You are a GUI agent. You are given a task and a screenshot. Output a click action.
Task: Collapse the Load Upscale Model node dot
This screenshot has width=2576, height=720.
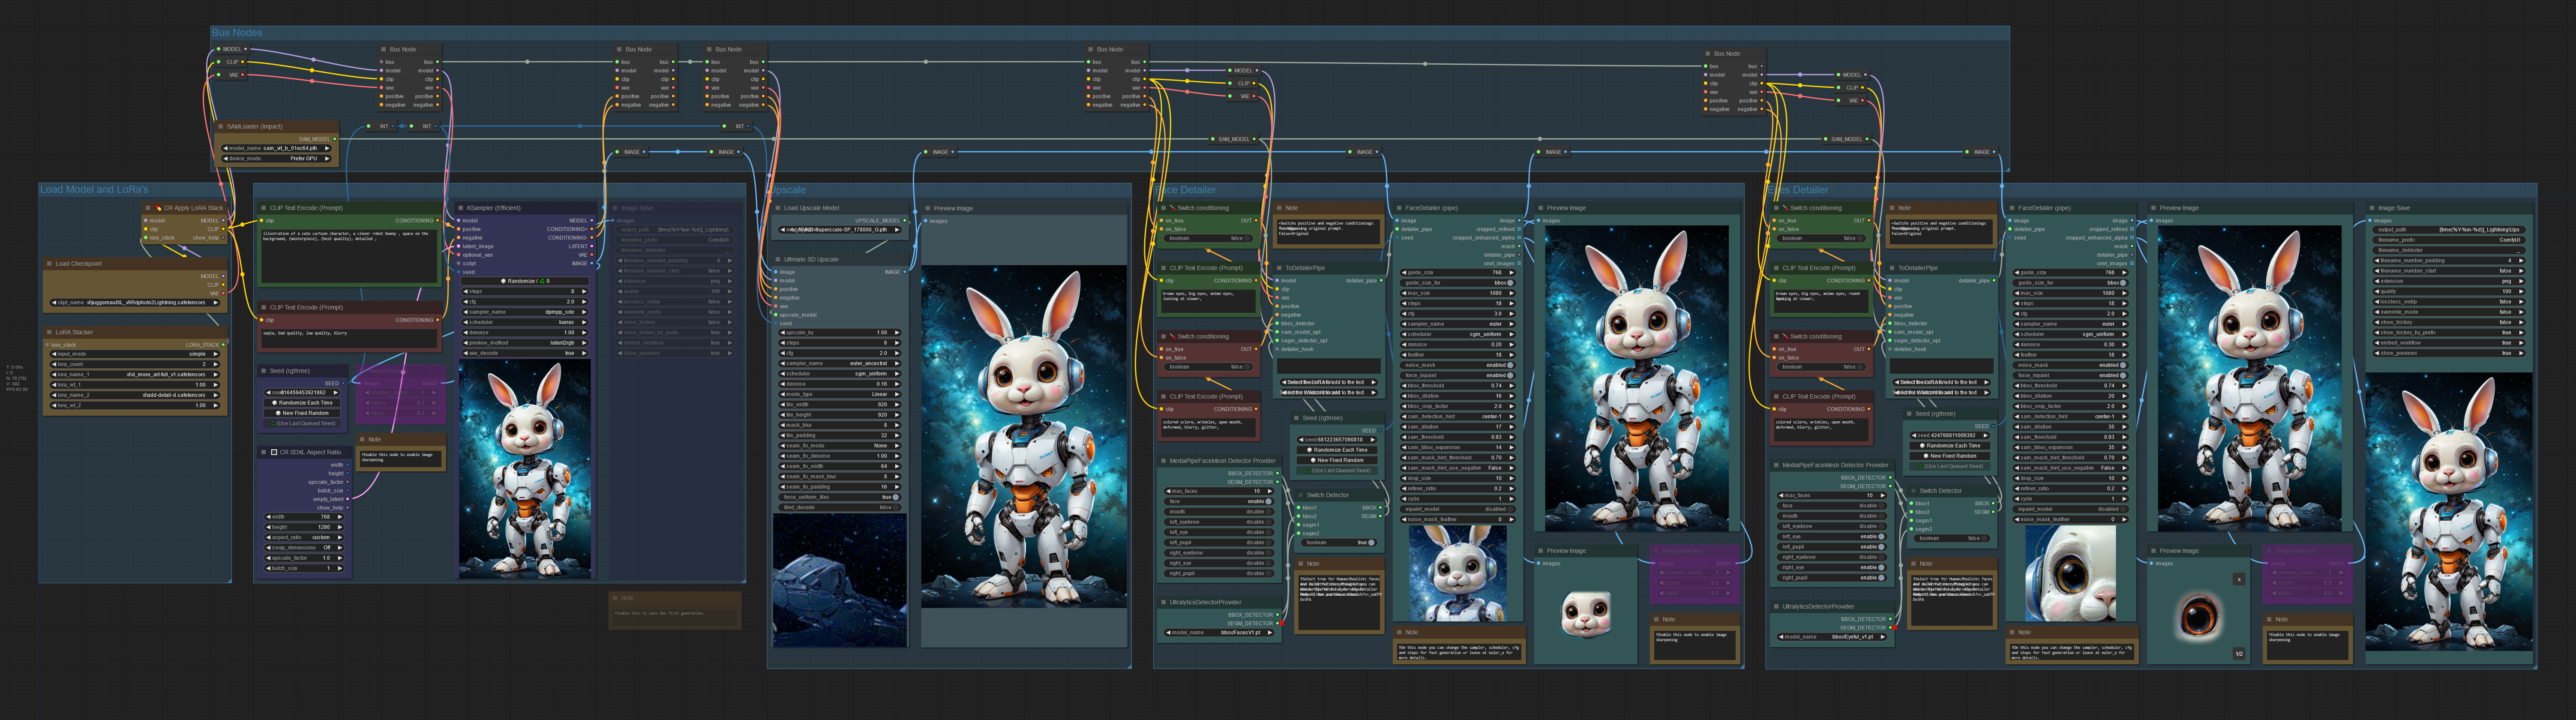778,208
